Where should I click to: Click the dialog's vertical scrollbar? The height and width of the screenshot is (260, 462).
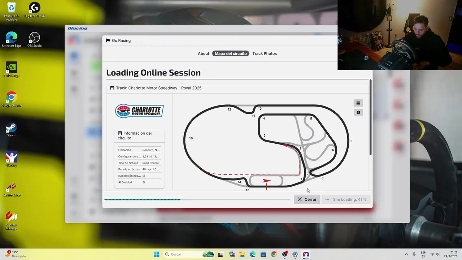click(370, 118)
